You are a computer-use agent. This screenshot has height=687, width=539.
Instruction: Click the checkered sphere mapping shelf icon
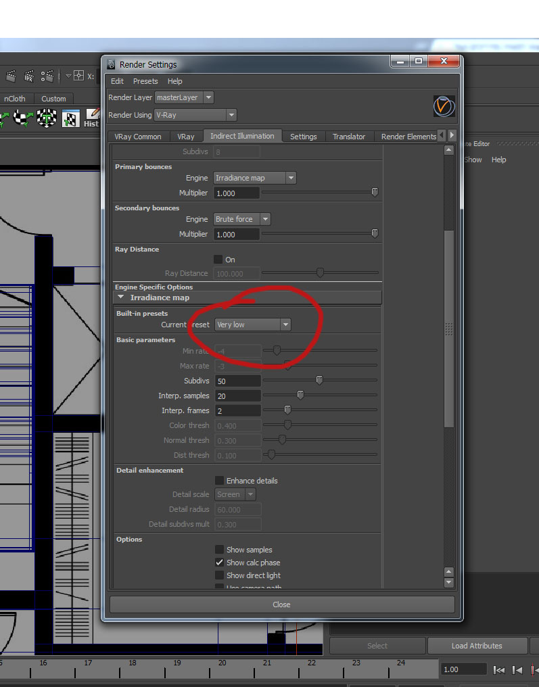coord(22,118)
